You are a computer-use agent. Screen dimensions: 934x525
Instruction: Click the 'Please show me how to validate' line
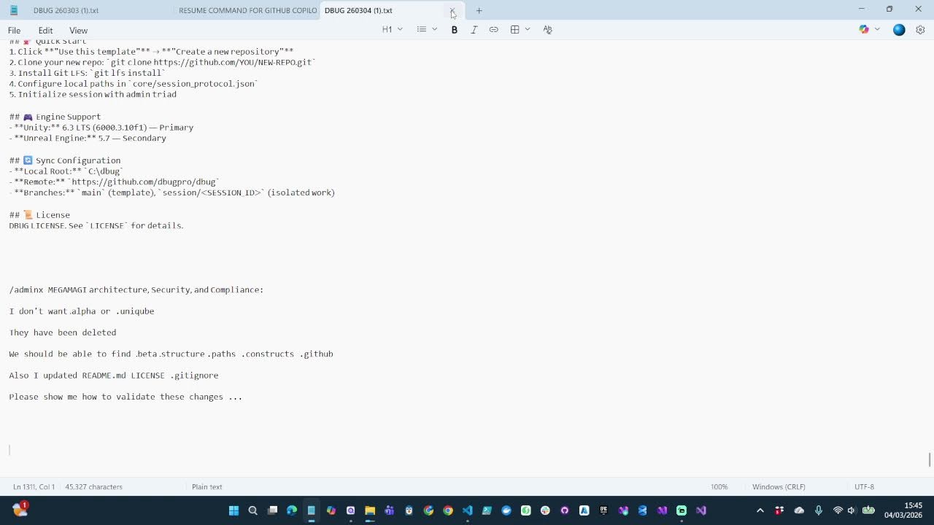coord(126,397)
